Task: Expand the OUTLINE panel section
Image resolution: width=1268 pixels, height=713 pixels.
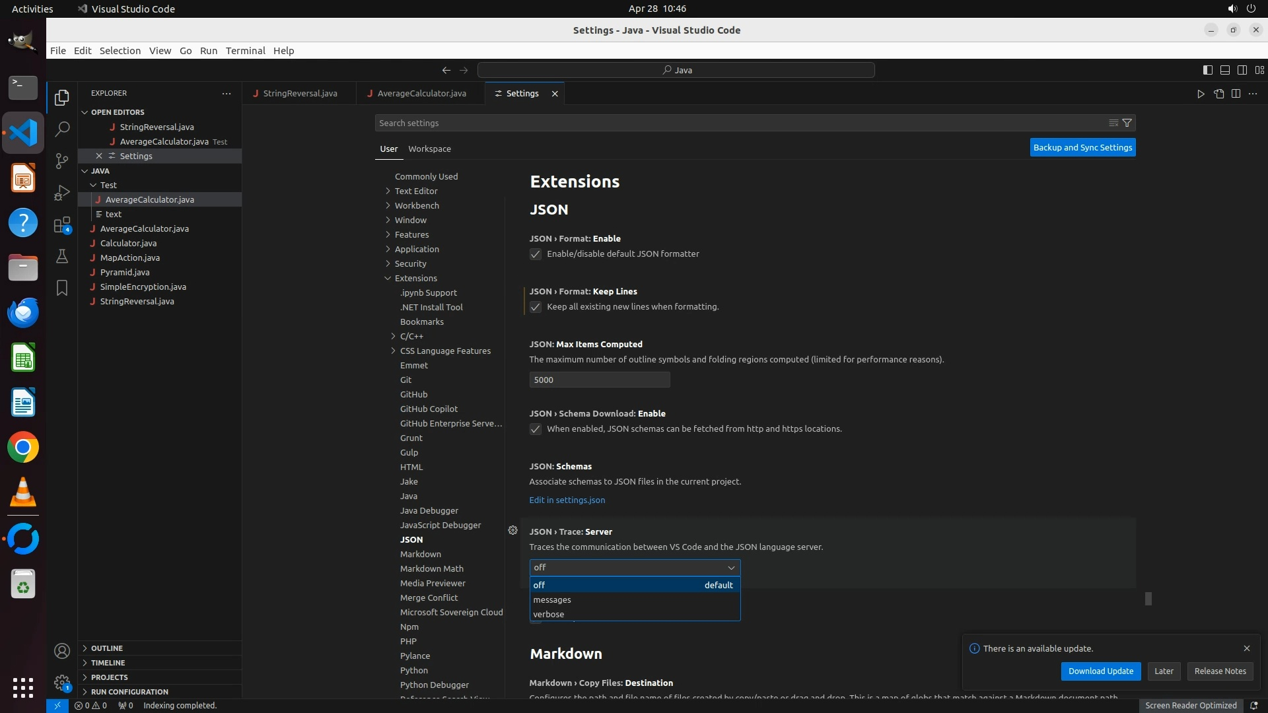Action: [x=107, y=648]
